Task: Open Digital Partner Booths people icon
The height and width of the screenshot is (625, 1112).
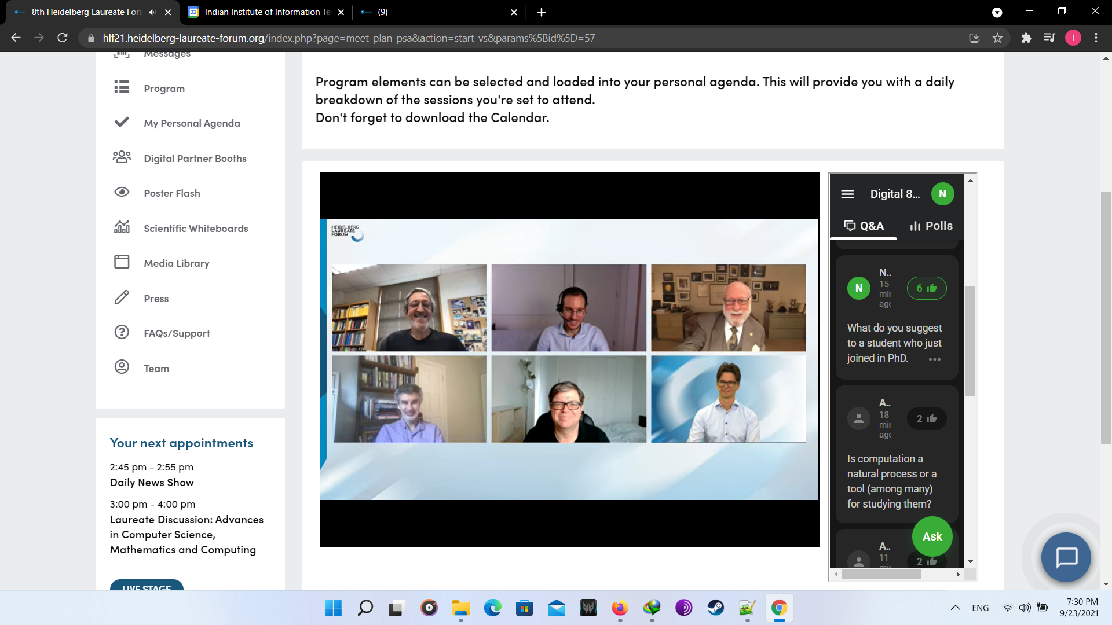Action: [x=122, y=157]
